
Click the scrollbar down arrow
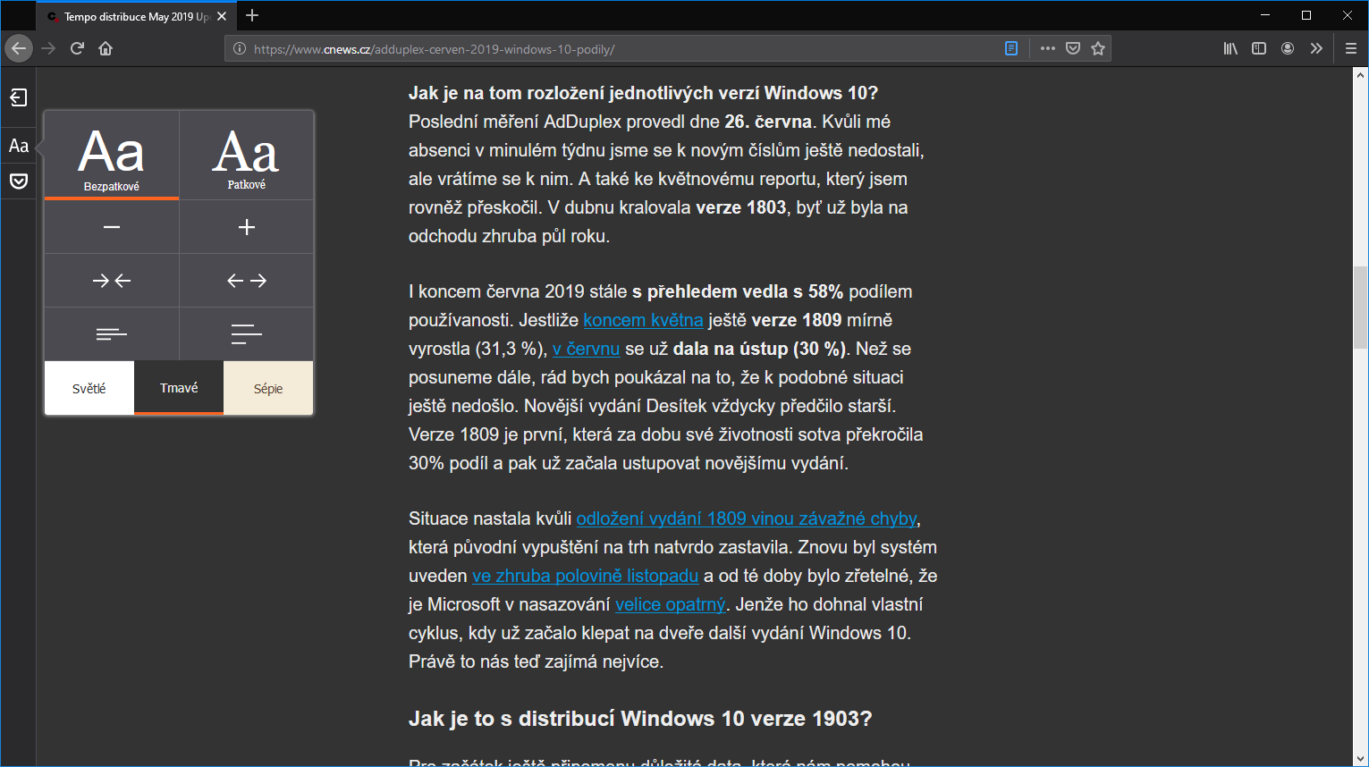pos(1360,759)
